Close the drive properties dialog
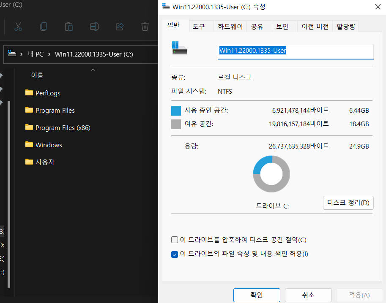The width and height of the screenshot is (386, 303). coord(378,7)
